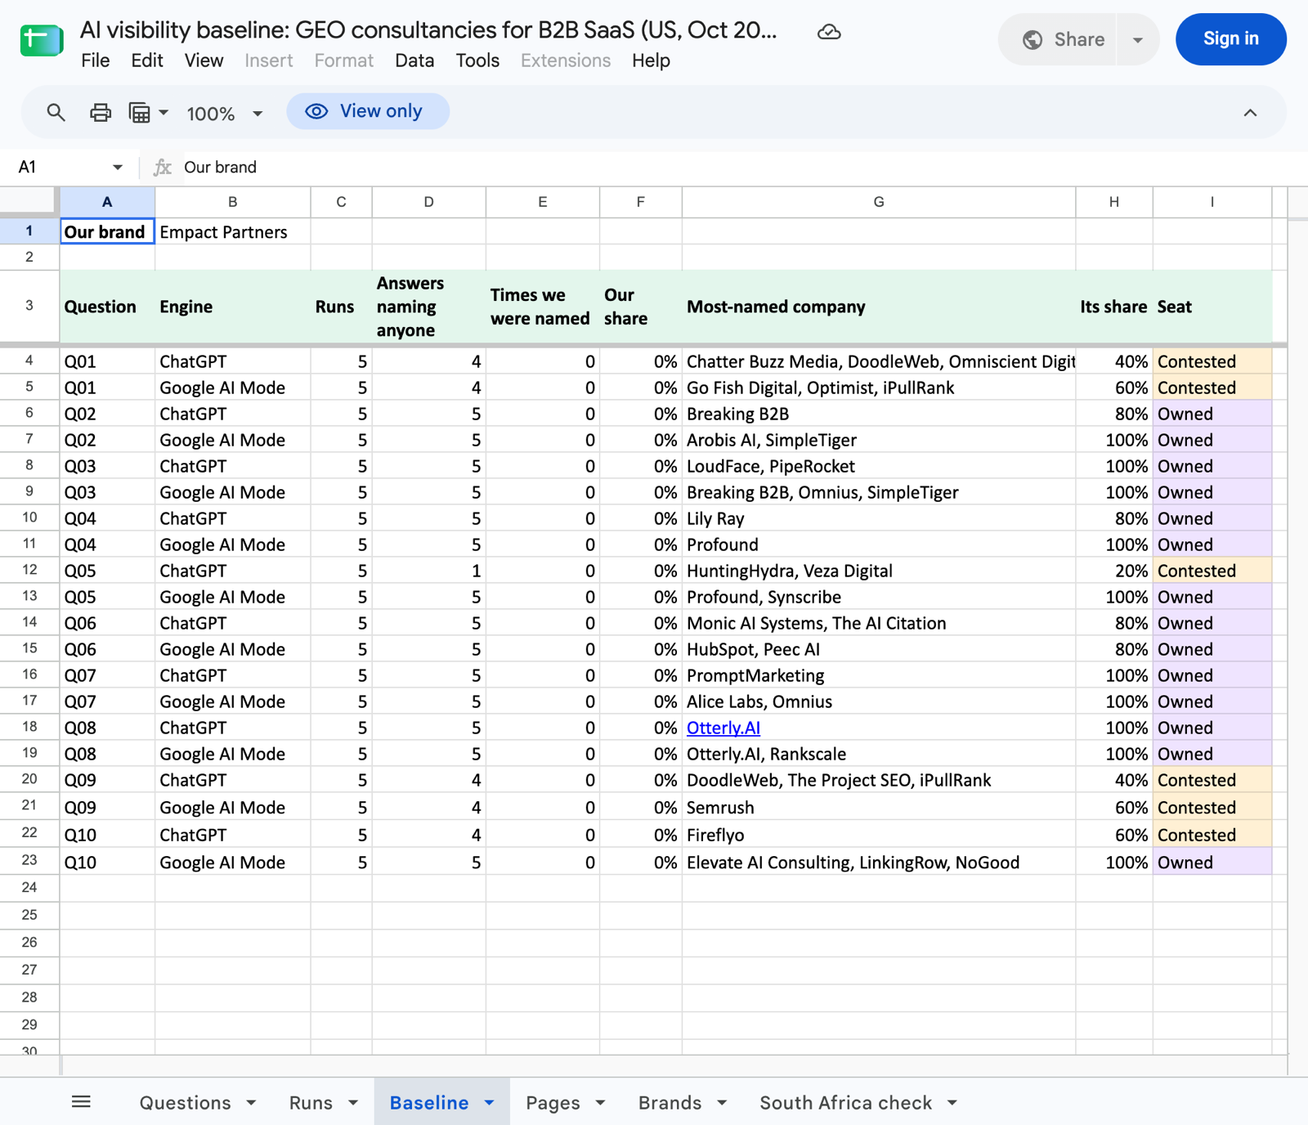Select the 'Fireflyo' cell
The width and height of the screenshot is (1308, 1125).
[x=879, y=835]
